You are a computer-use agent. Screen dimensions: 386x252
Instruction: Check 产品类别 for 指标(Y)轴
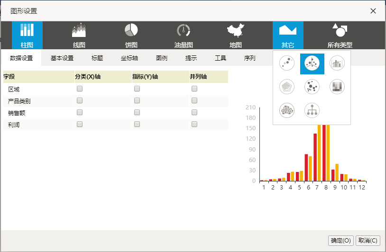(x=137, y=100)
